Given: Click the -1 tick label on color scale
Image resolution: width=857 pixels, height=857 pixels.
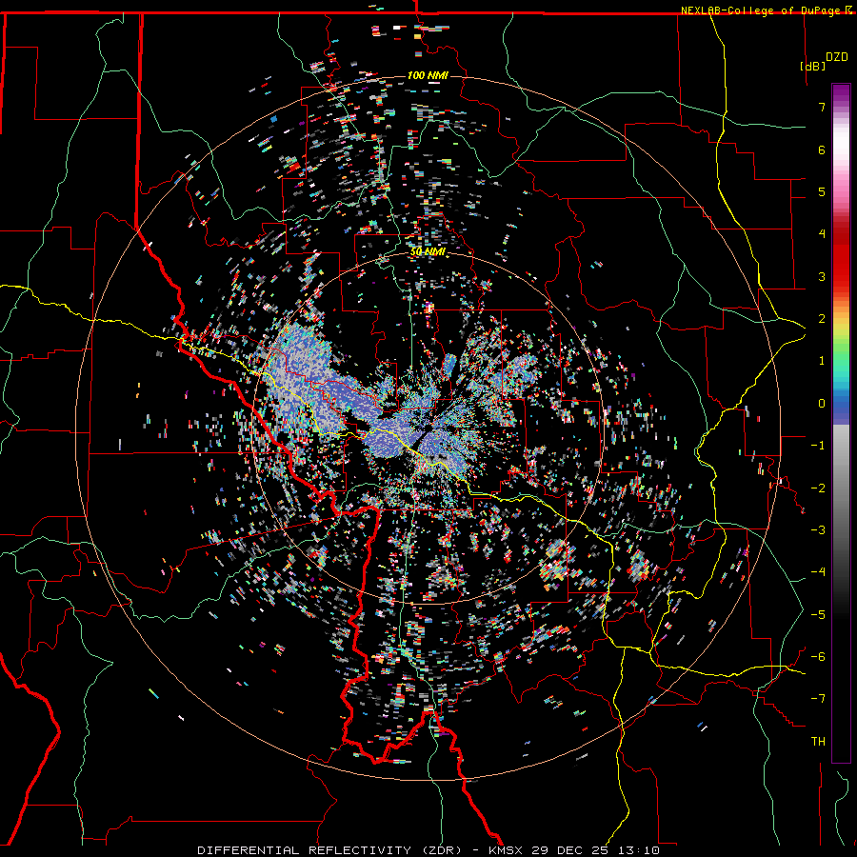Looking at the screenshot, I should 818,446.
